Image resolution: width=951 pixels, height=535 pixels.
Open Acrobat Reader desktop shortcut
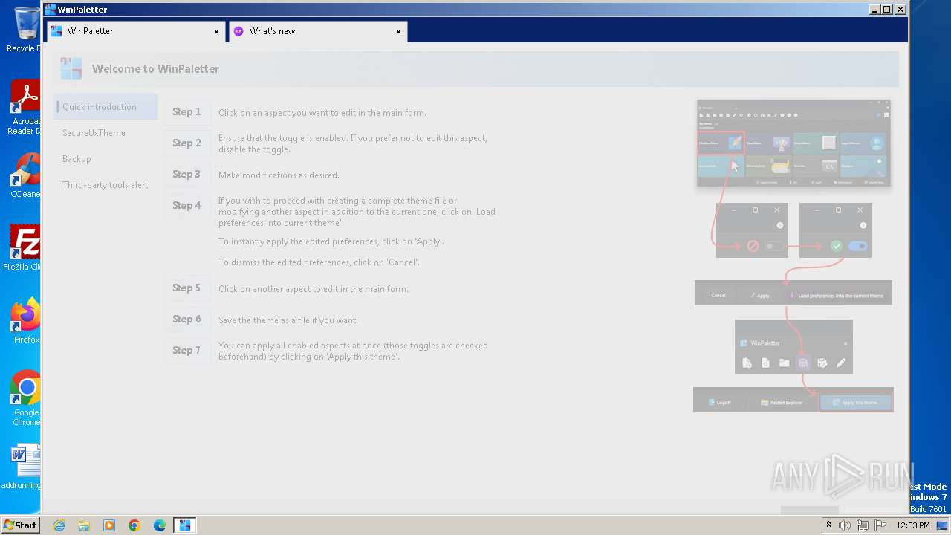[x=25, y=108]
